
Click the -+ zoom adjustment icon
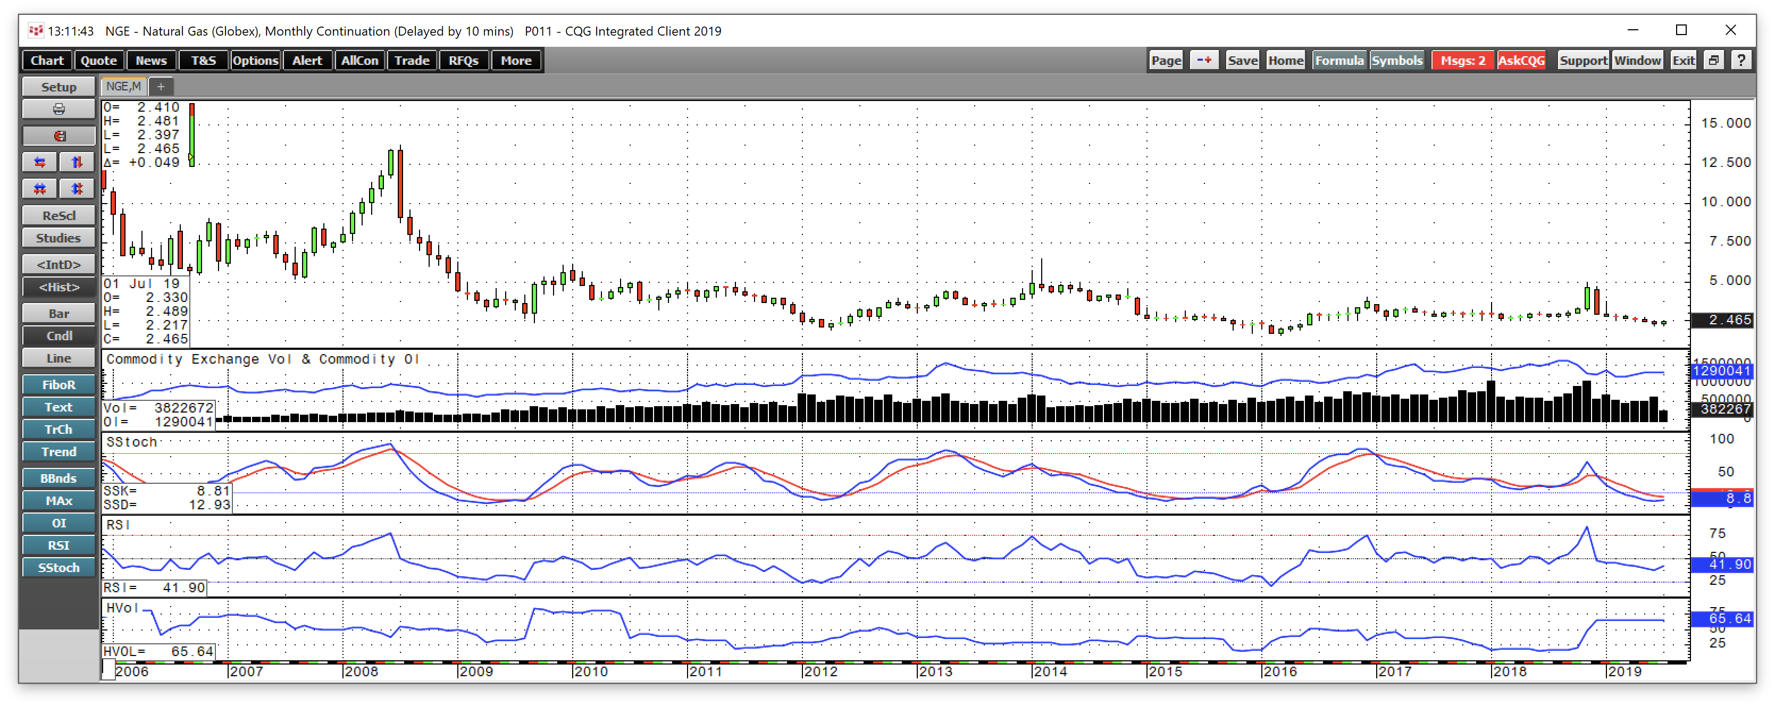point(1204,60)
